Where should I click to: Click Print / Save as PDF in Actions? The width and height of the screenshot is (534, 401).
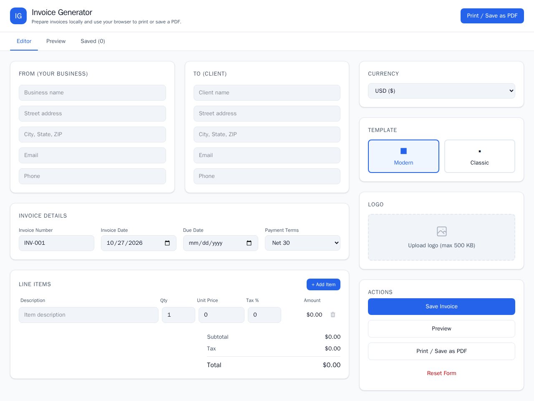pos(441,351)
